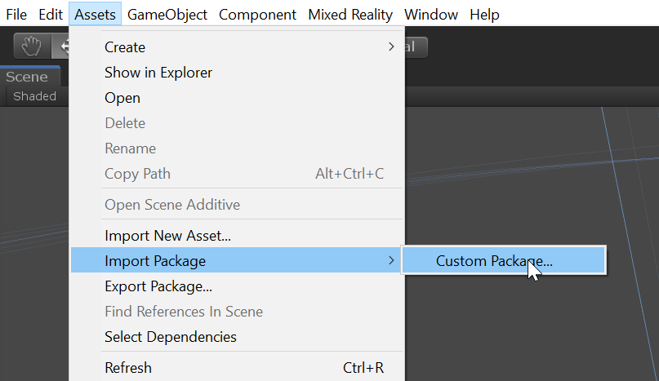
Task: Select Custom Package... option
Action: (x=494, y=261)
